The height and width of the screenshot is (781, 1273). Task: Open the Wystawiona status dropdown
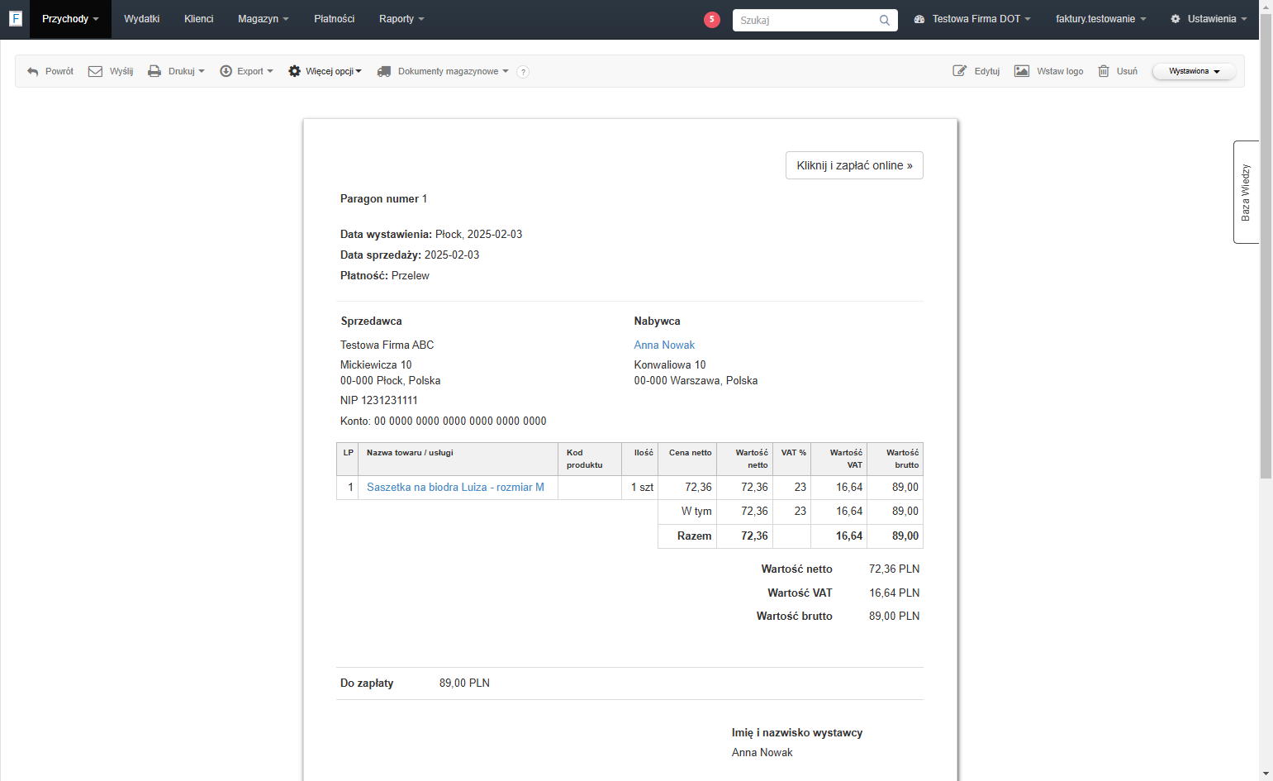(1194, 71)
